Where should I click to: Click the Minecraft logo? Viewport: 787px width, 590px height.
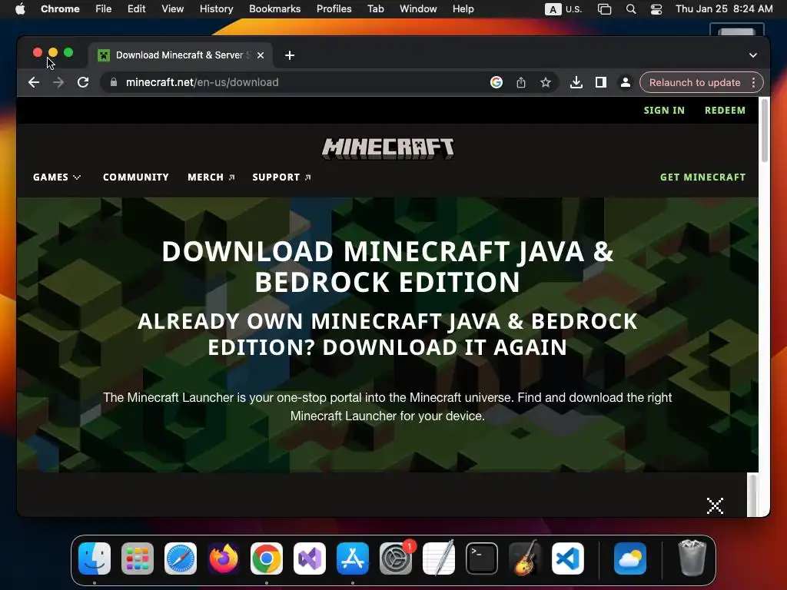click(387, 148)
